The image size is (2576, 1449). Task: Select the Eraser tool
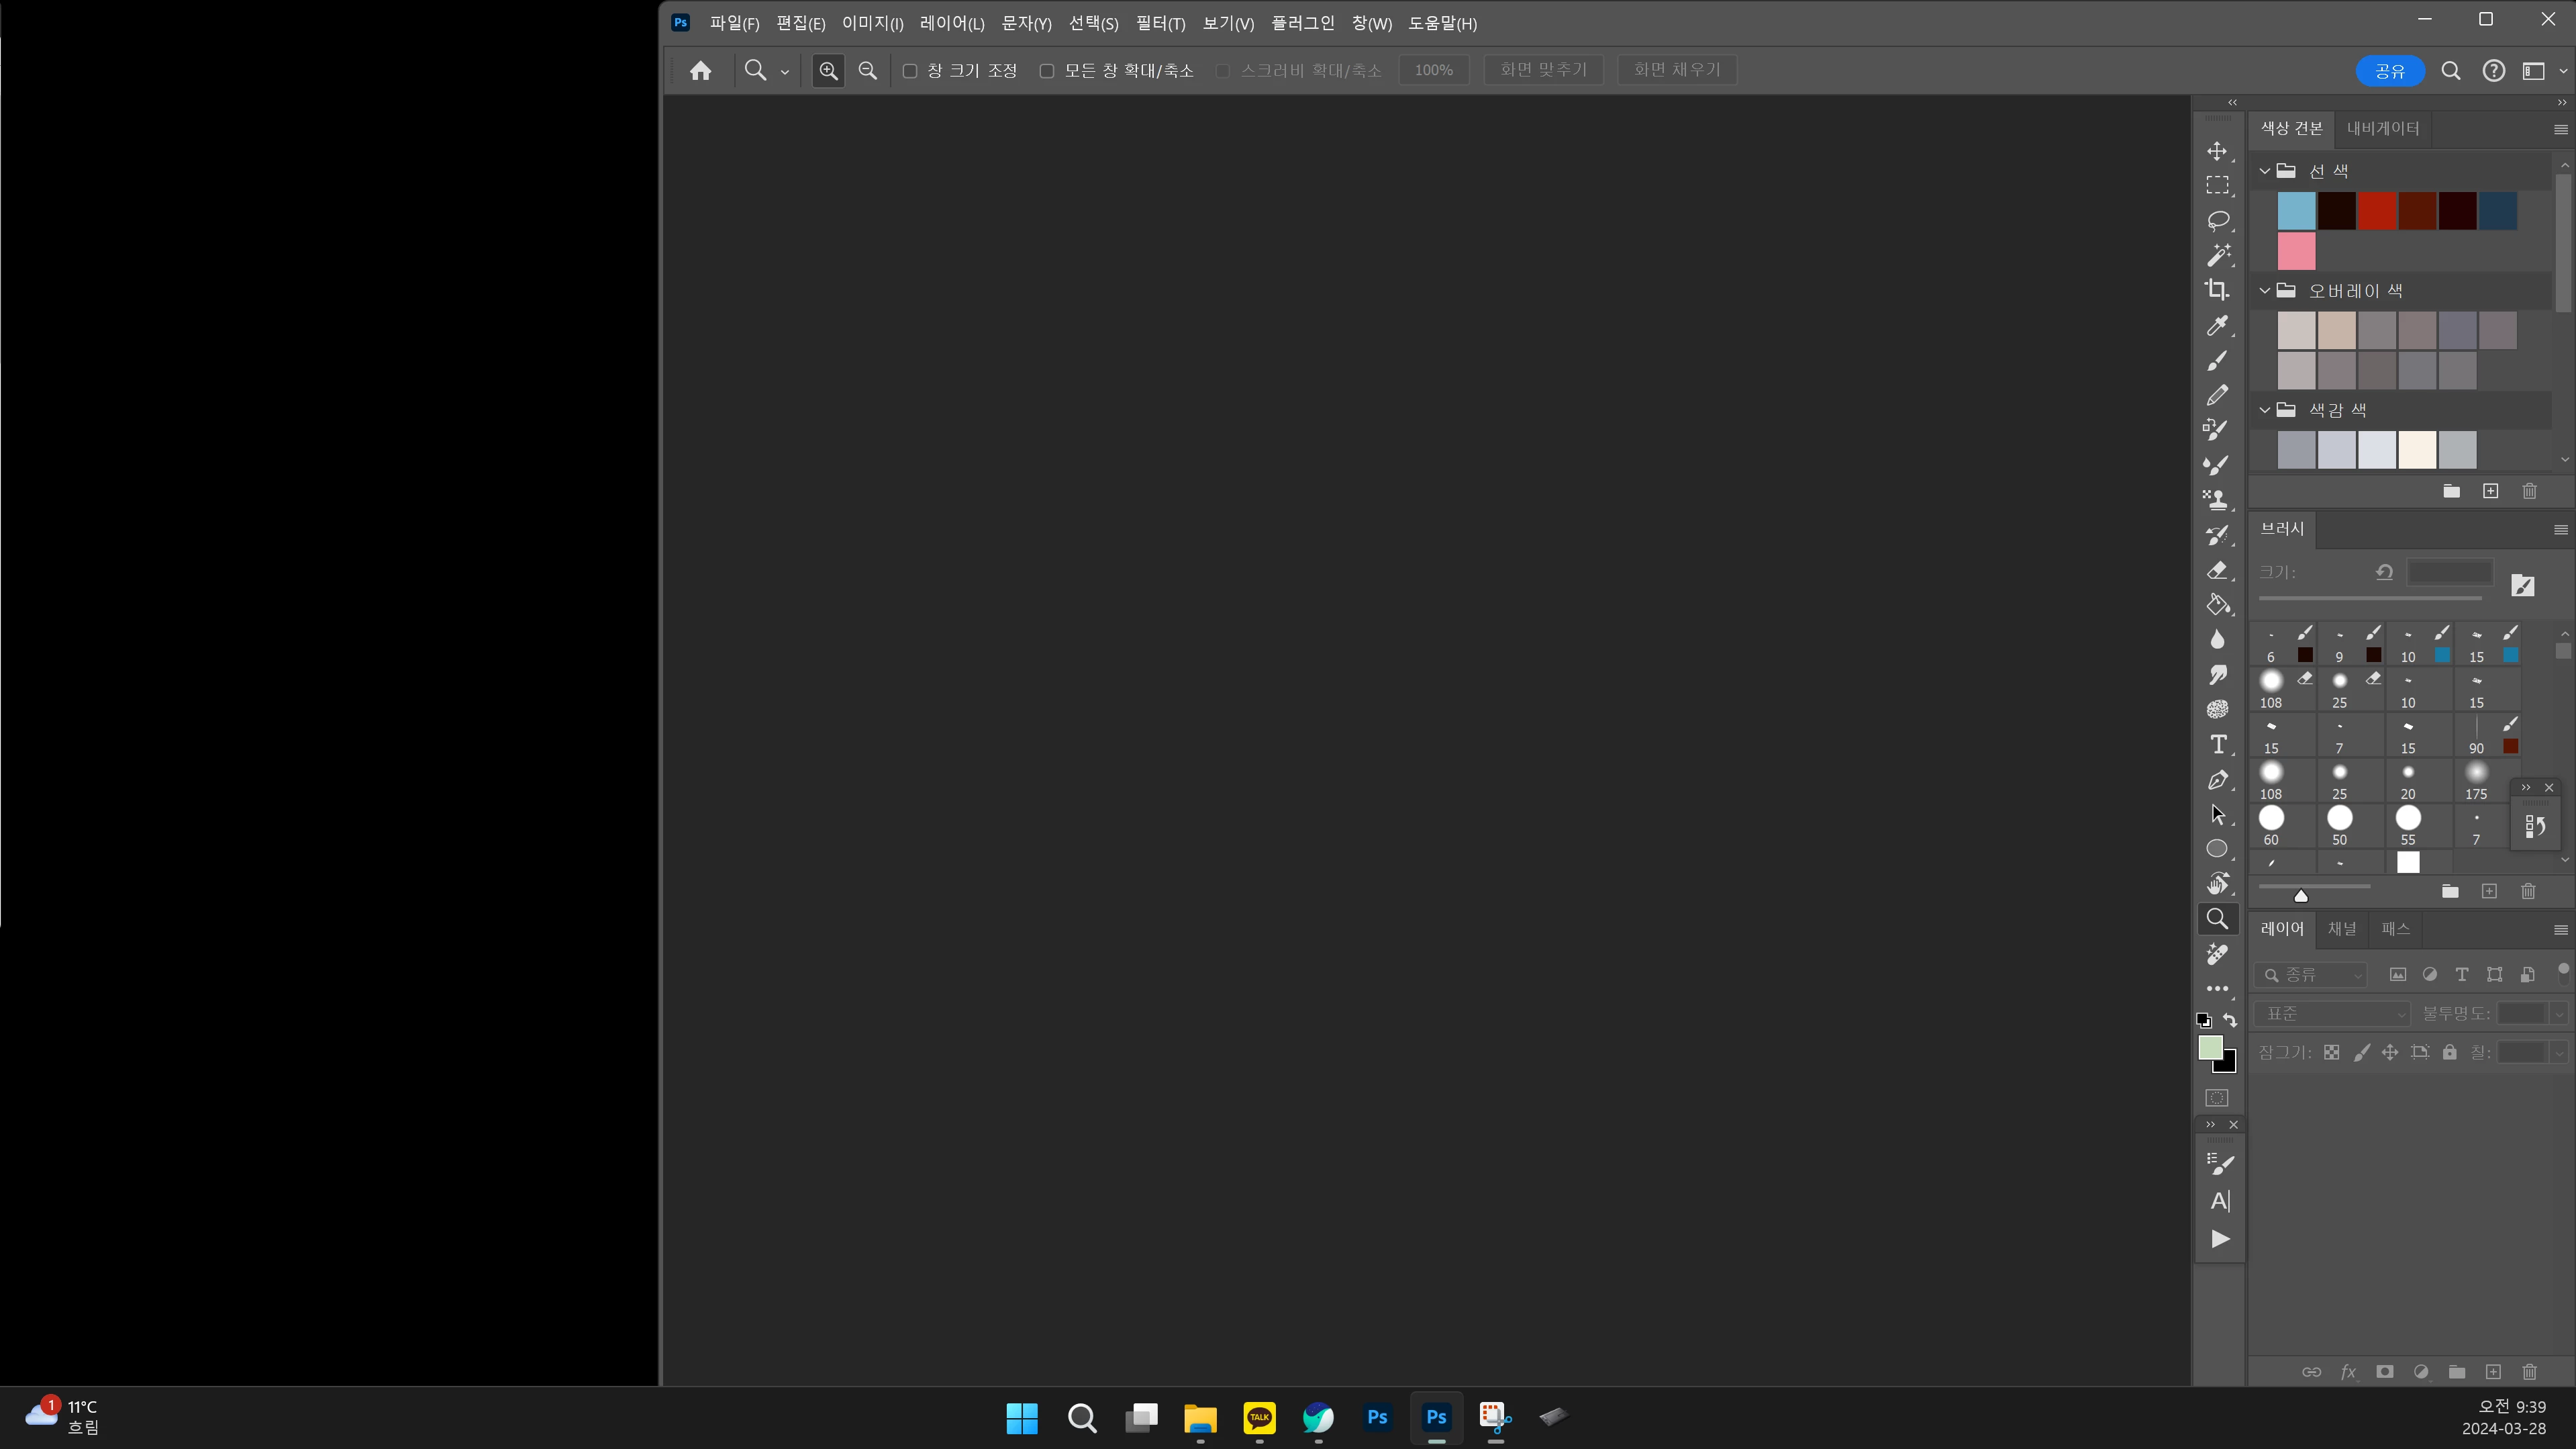tap(2217, 570)
